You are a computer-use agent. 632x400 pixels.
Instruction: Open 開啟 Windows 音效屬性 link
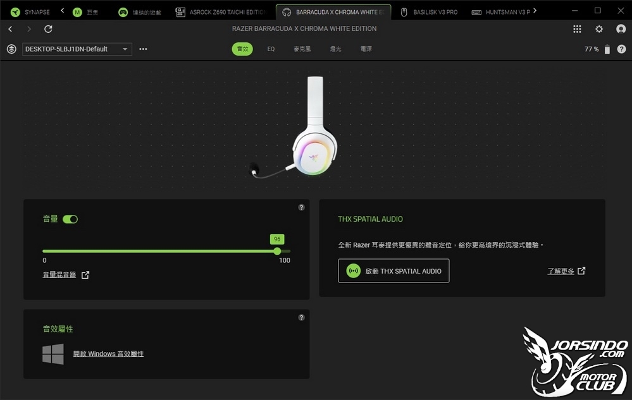[x=108, y=354]
